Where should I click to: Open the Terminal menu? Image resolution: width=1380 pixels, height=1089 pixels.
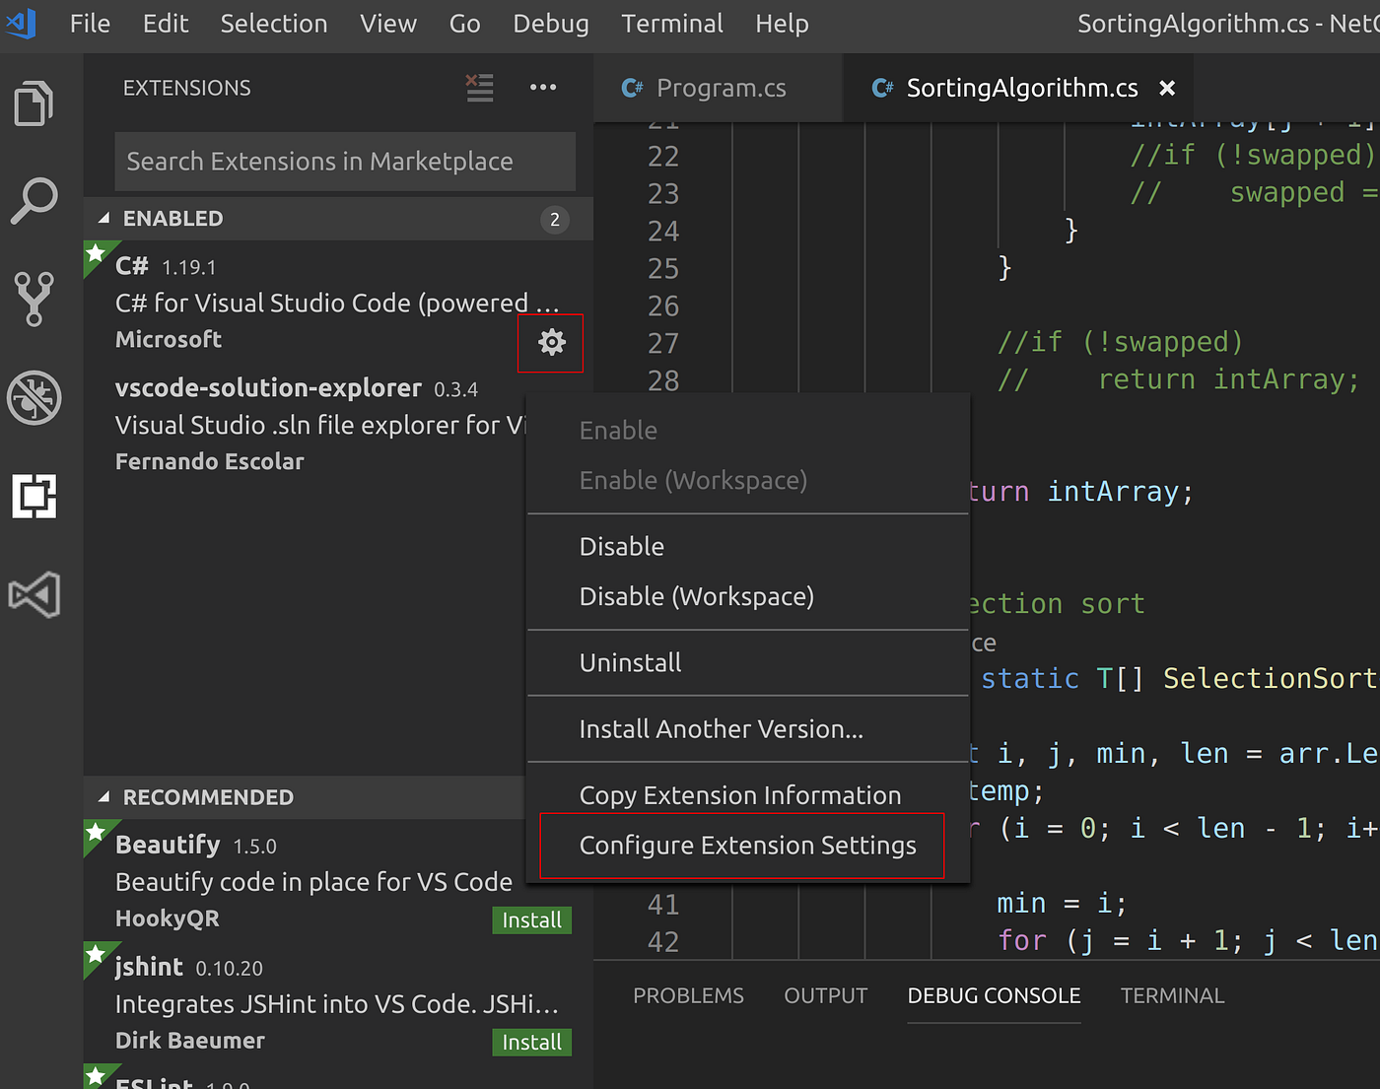point(671,24)
